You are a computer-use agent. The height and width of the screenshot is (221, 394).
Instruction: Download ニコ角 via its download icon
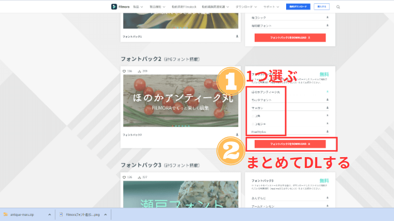(327, 115)
